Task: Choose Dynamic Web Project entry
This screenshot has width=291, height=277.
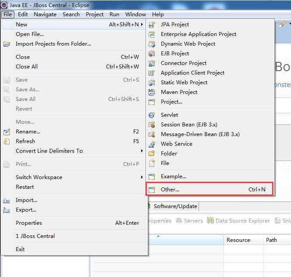Action: tap(210, 44)
